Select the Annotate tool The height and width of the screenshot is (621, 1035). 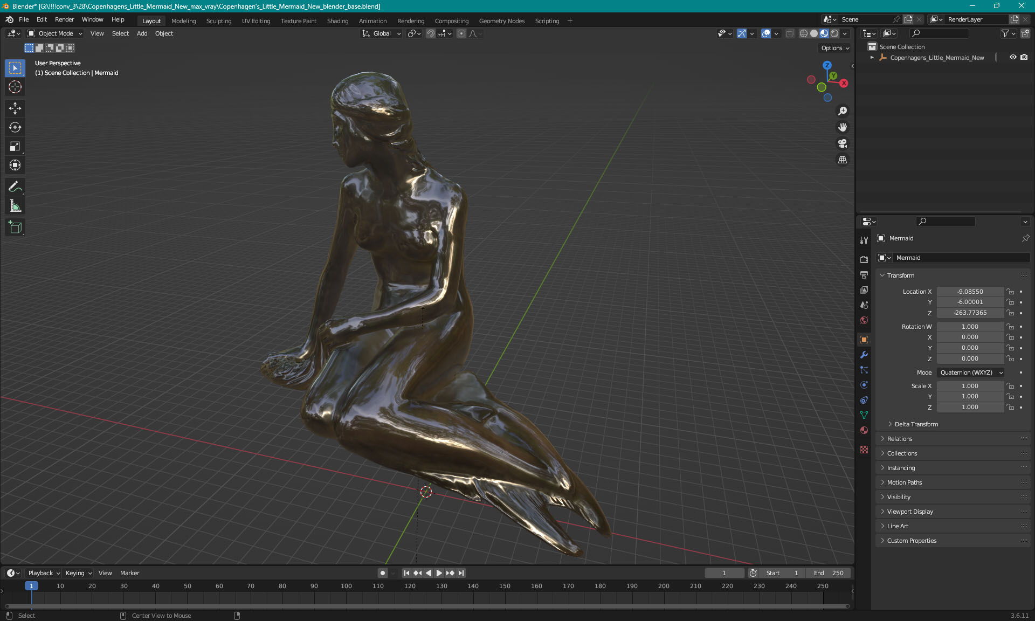(x=15, y=187)
